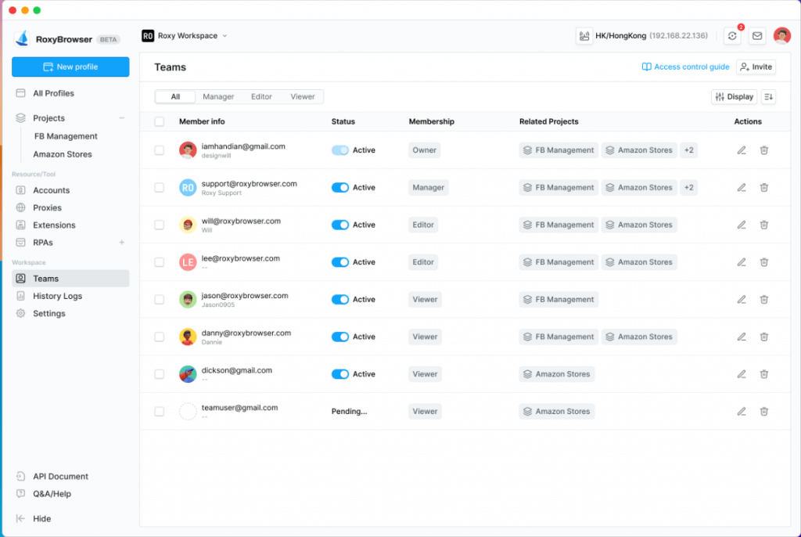Delete the dickson@gmail.com member via trash icon
801x537 pixels.
point(764,374)
